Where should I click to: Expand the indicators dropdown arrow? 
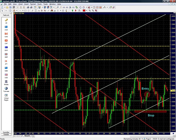(107, 7)
